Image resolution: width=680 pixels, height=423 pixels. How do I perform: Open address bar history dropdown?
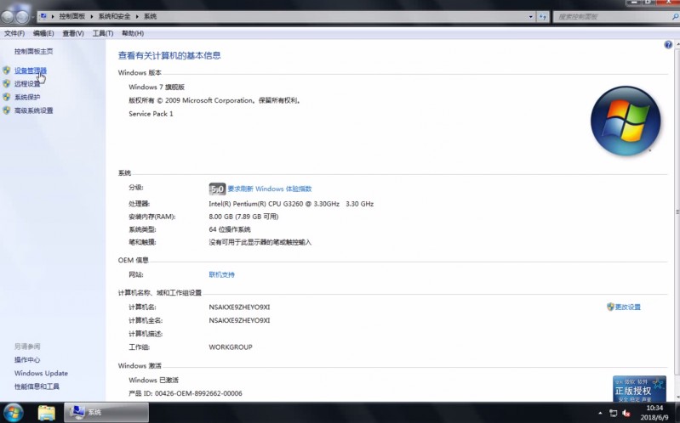coord(531,17)
